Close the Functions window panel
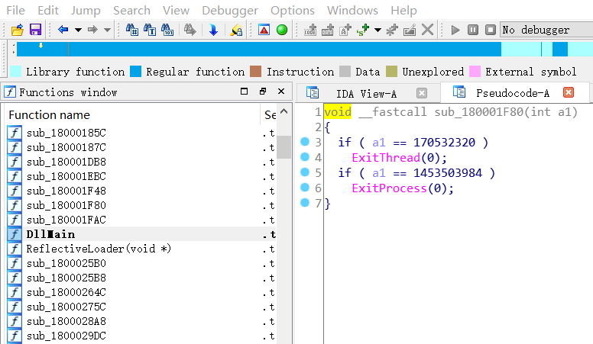This screenshot has width=593, height=344. [x=281, y=92]
